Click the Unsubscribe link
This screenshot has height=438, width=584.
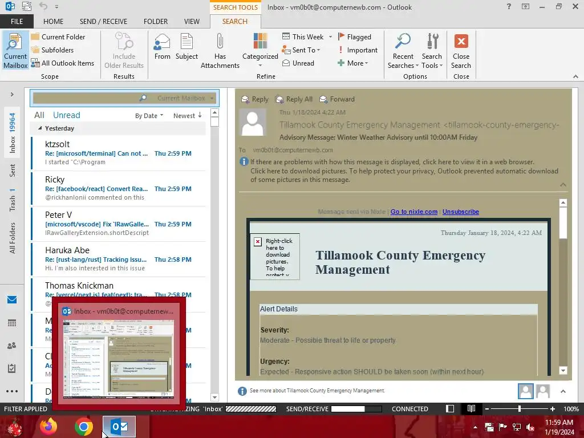[461, 212]
